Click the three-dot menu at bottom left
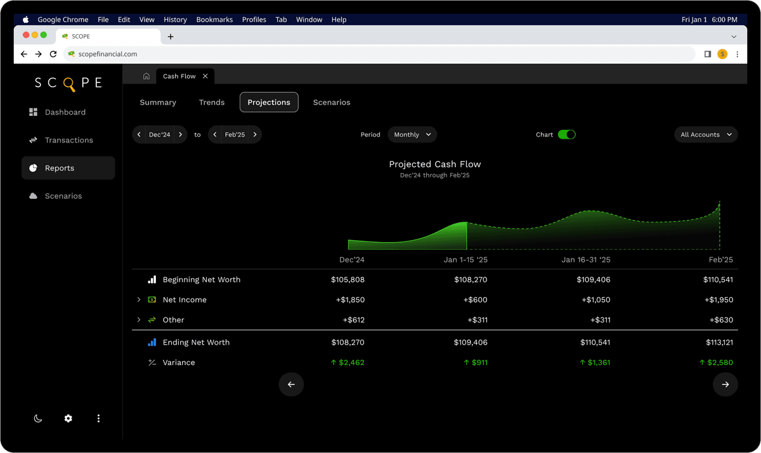 click(x=98, y=418)
